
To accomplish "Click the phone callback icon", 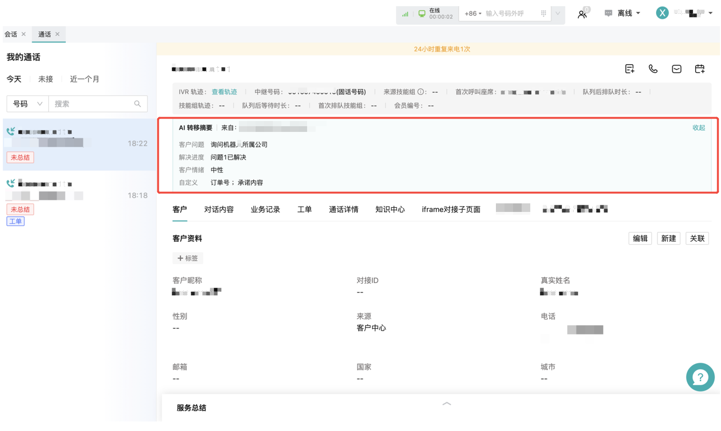I will [x=653, y=69].
